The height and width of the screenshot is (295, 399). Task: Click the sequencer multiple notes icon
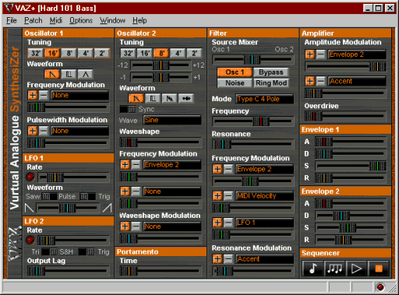334,269
